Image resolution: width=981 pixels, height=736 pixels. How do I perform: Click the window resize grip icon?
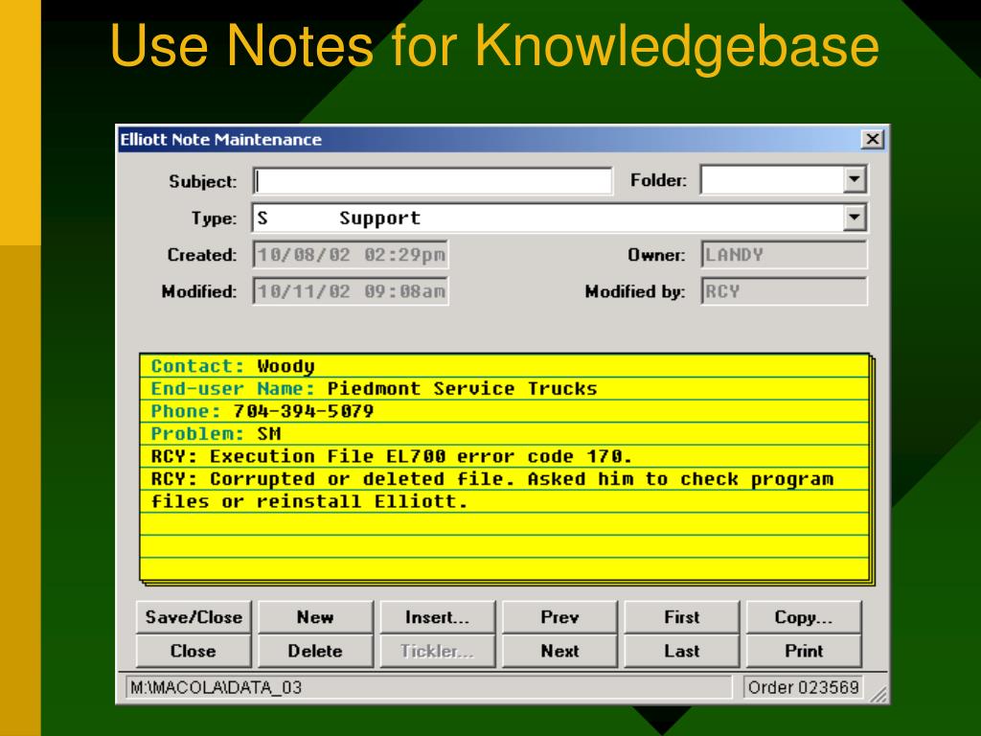[x=879, y=694]
